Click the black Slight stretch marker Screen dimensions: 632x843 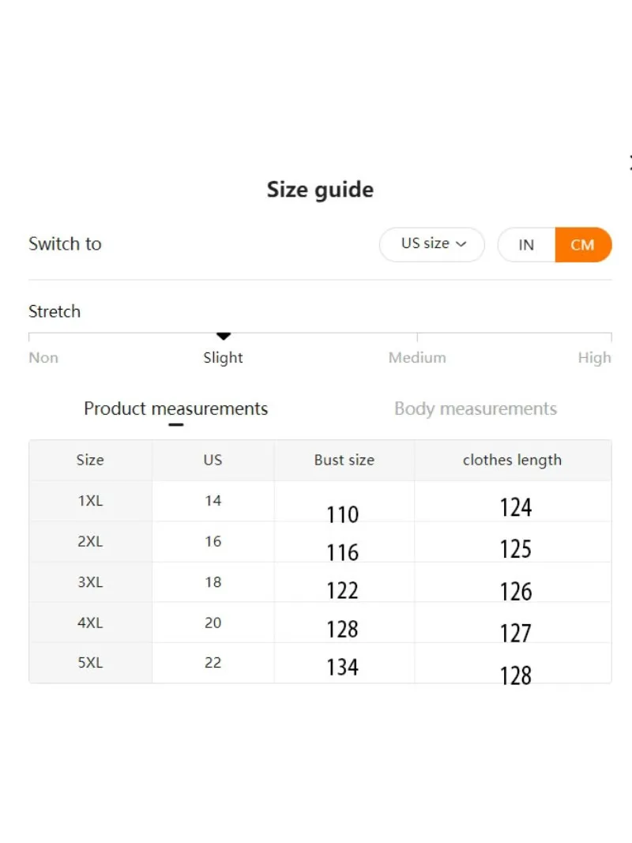click(x=224, y=337)
